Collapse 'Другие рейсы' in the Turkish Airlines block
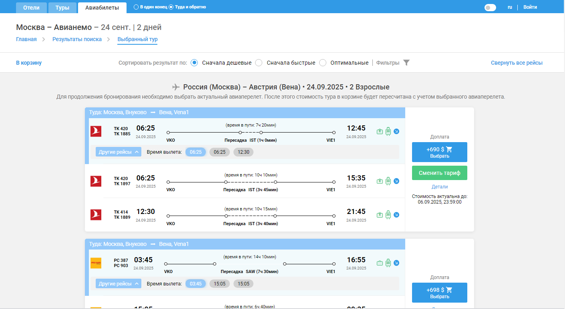 pyautogui.click(x=119, y=152)
